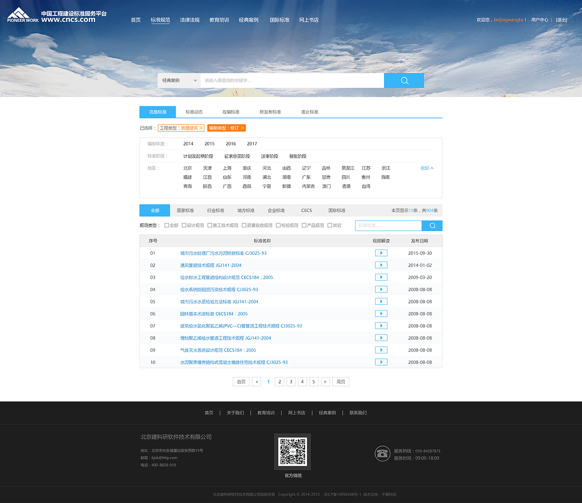582x503 pixels.
Task: Open 网上书店 in the top navigation
Action: [309, 20]
